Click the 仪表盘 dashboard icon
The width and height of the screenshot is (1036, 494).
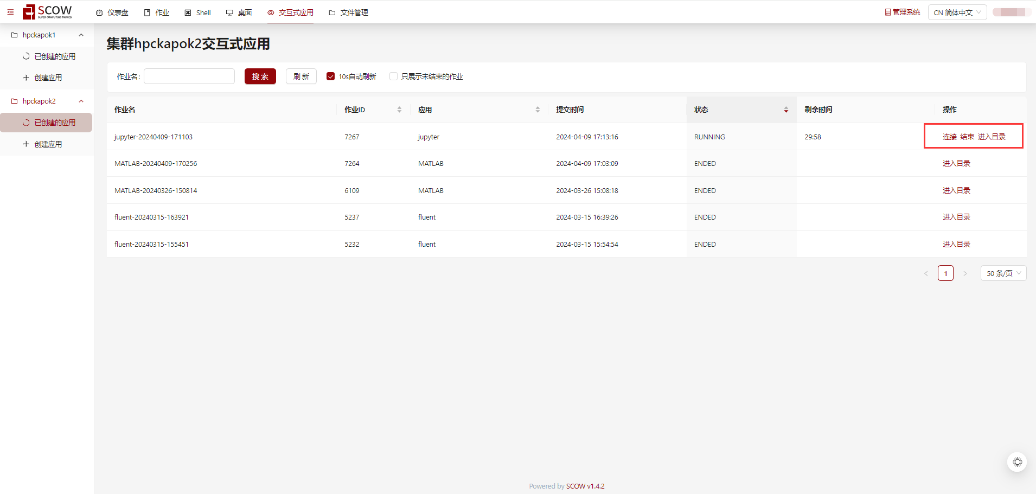pyautogui.click(x=99, y=12)
